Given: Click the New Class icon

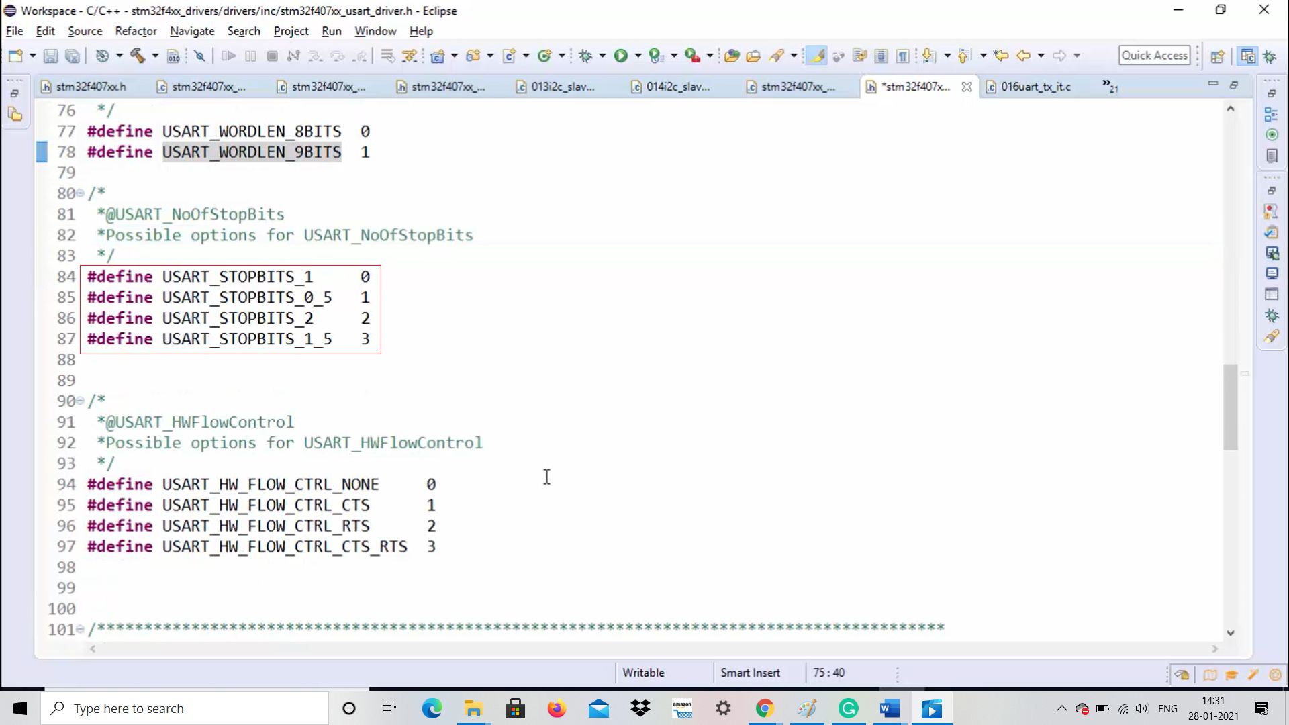Looking at the screenshot, I should click(x=544, y=56).
